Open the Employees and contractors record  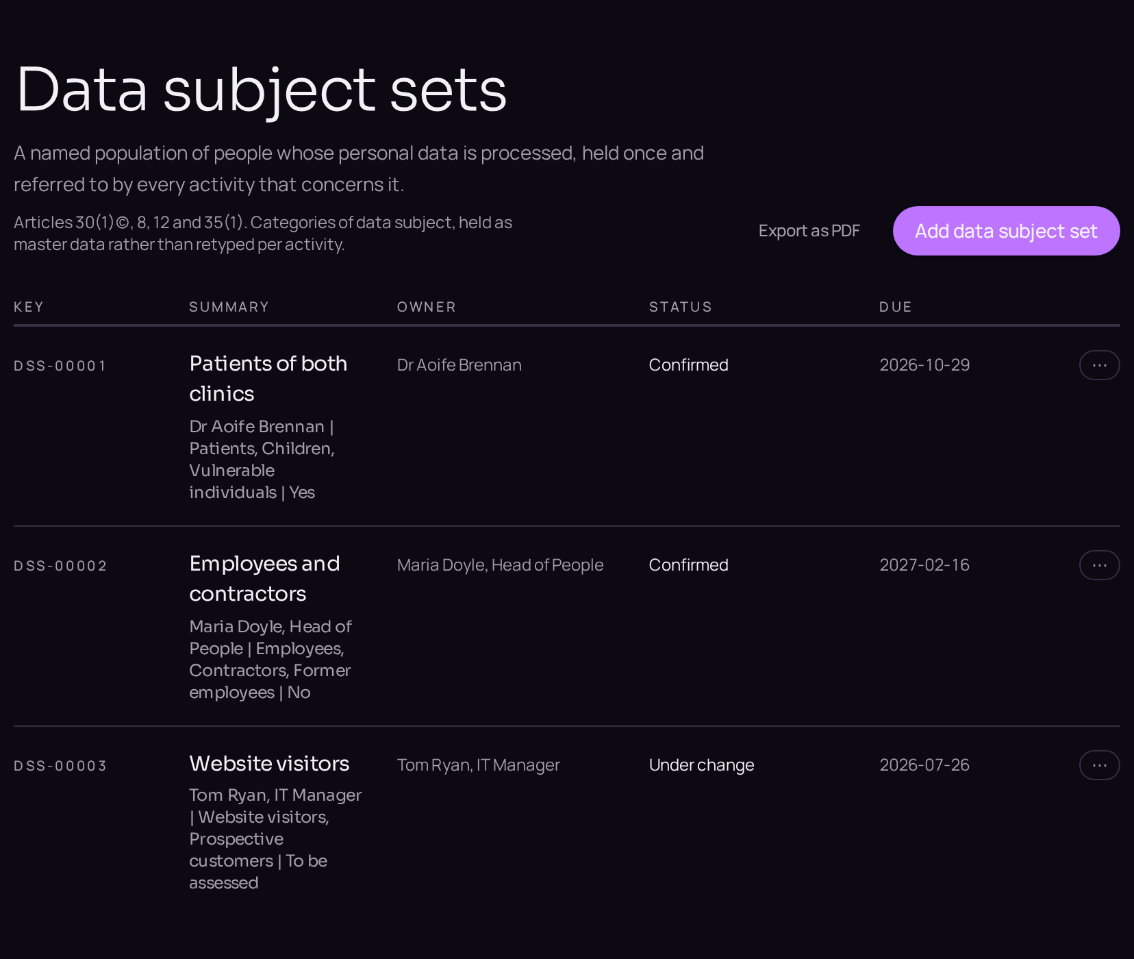coord(265,578)
